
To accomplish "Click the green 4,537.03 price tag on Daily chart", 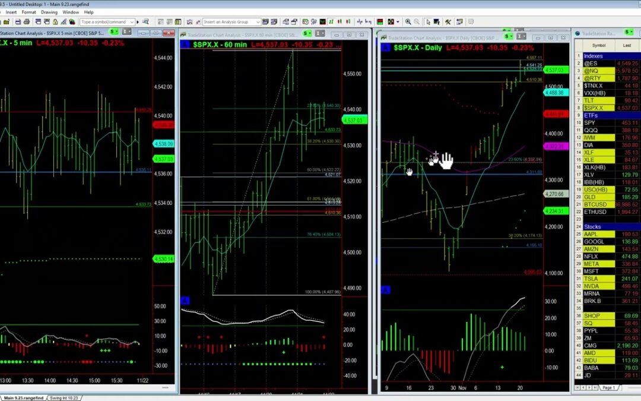I will point(556,70).
